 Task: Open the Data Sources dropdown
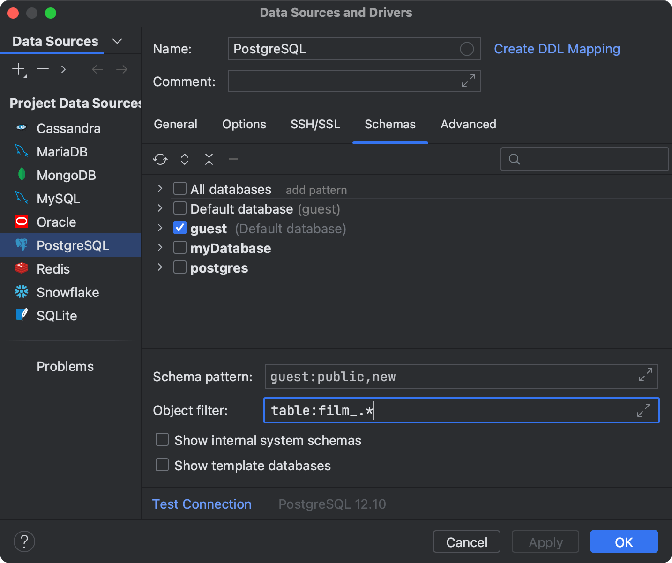pos(117,41)
